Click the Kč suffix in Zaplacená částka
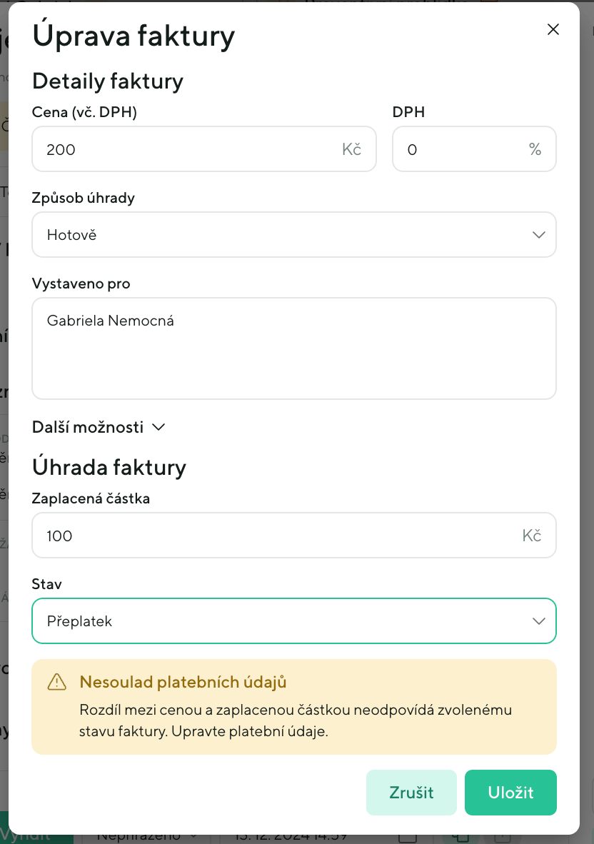Image resolution: width=594 pixels, height=844 pixels. click(531, 536)
